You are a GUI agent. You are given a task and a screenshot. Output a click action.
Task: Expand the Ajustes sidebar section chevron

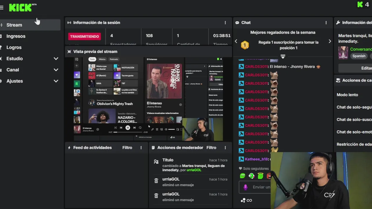[56, 81]
